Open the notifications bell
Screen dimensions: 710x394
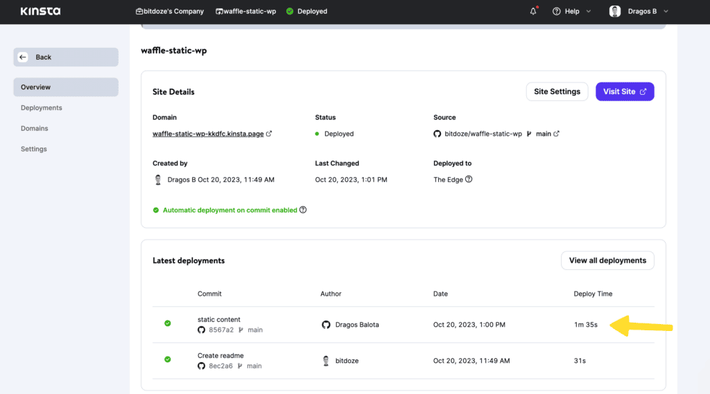point(533,11)
